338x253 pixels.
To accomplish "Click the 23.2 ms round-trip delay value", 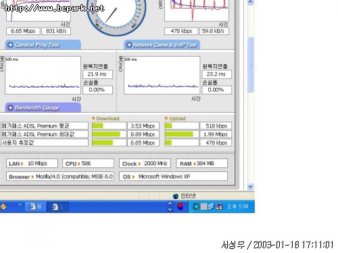I will (216, 74).
